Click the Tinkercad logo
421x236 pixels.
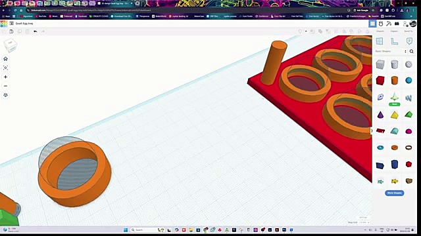pos(4,24)
